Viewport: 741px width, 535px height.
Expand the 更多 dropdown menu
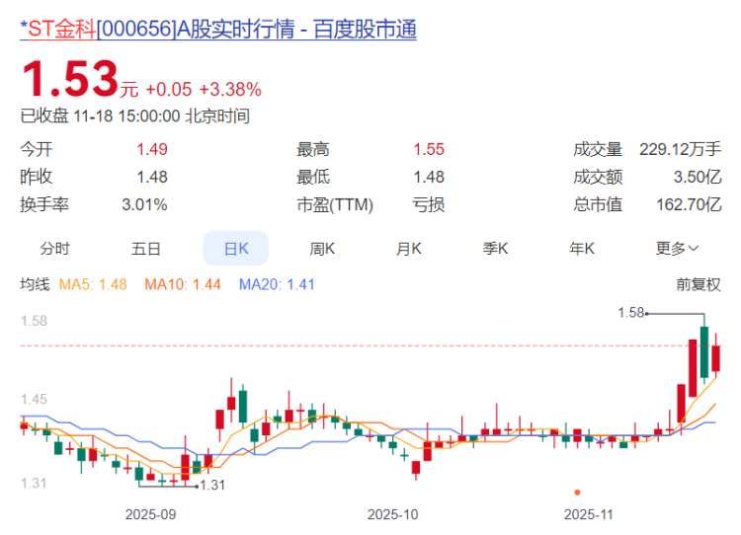coord(677,249)
